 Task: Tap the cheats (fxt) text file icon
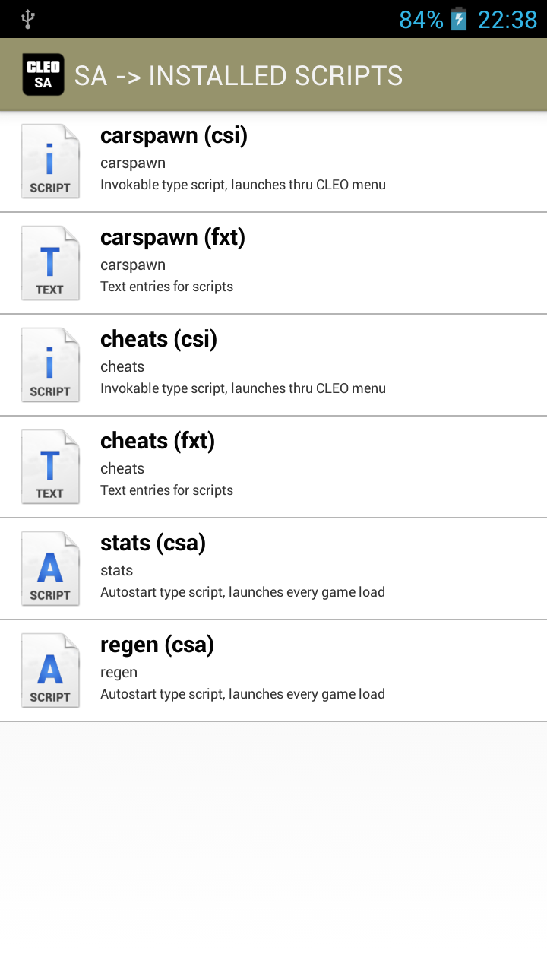(50, 467)
